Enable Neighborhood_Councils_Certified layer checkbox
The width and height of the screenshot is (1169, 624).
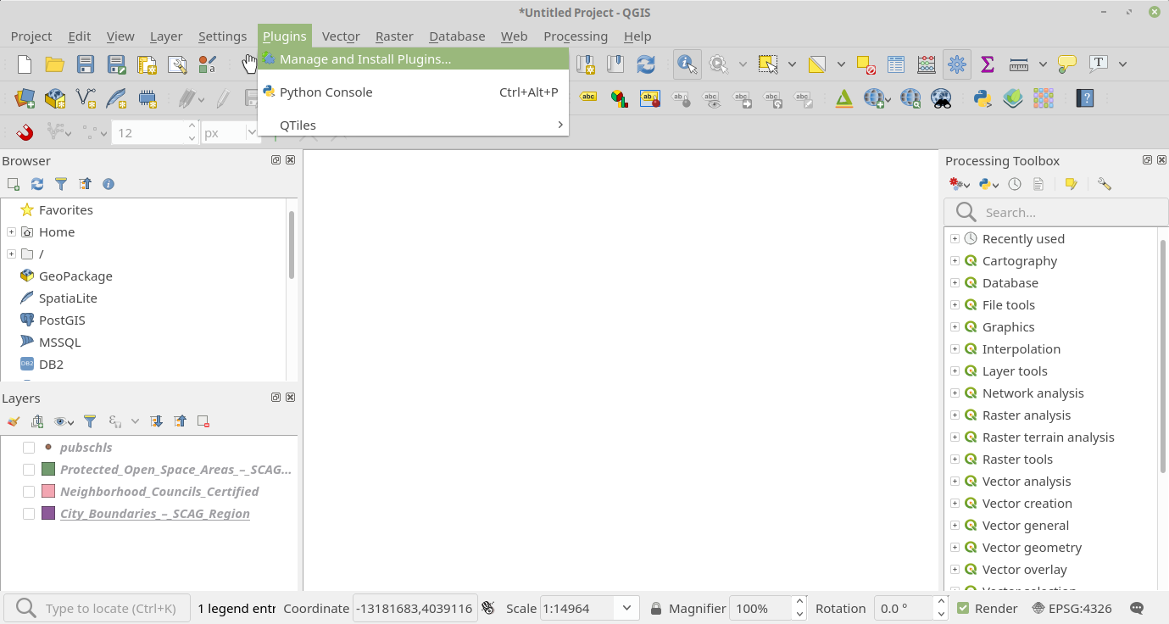[29, 492]
